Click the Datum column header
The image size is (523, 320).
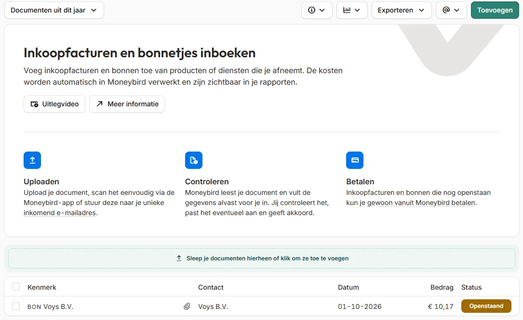click(x=348, y=287)
